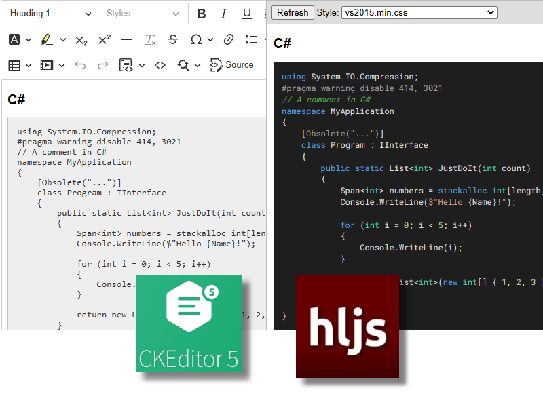Viewport: 543px width, 407px height.
Task: Click the strikethrough icon
Action: [x=173, y=40]
